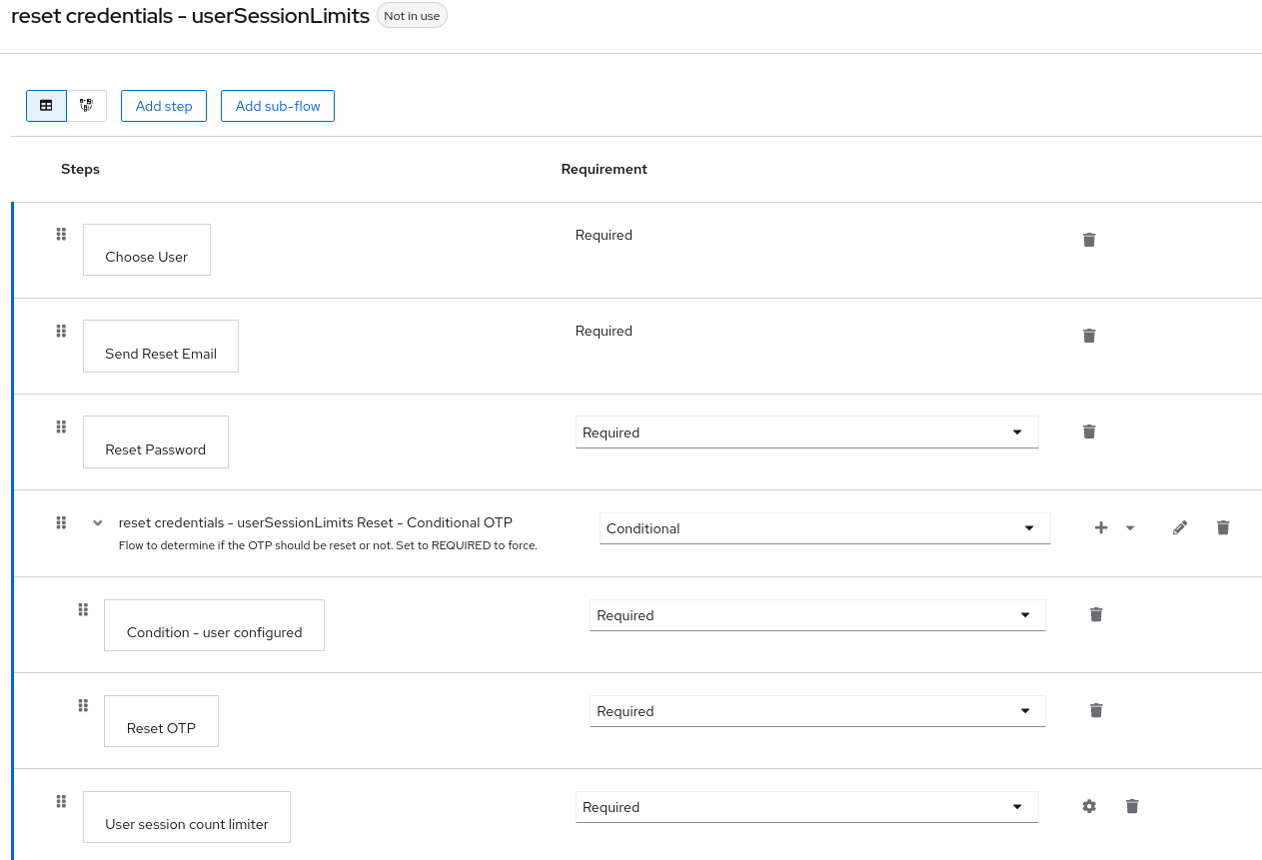Switch to the diagram view of the flow
Screen dimensions: 1262x860
click(x=87, y=105)
